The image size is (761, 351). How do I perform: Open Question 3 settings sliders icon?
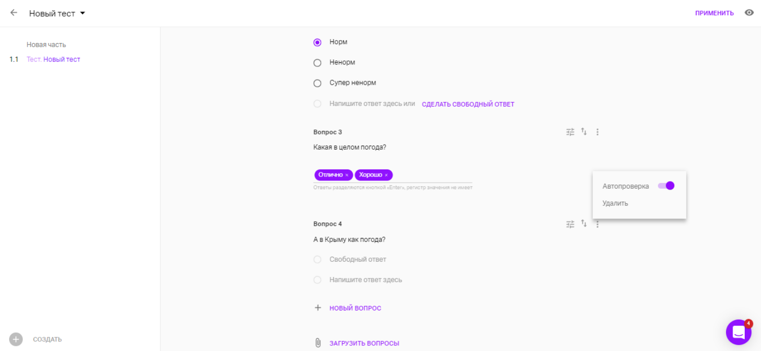pyautogui.click(x=571, y=132)
